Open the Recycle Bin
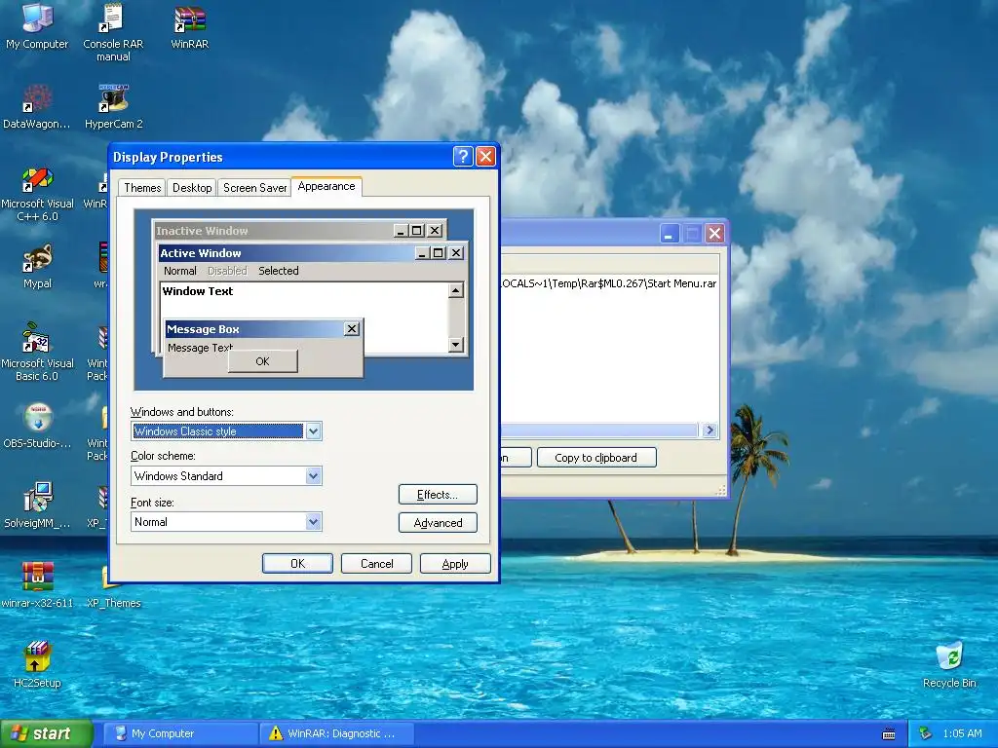 pyautogui.click(x=949, y=665)
